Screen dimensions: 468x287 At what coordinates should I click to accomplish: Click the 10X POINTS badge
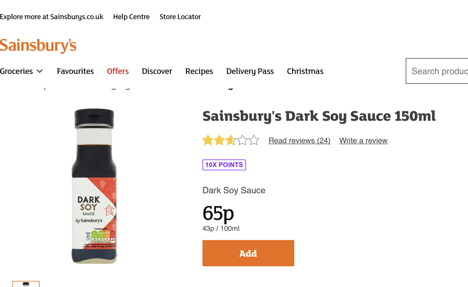[224, 165]
